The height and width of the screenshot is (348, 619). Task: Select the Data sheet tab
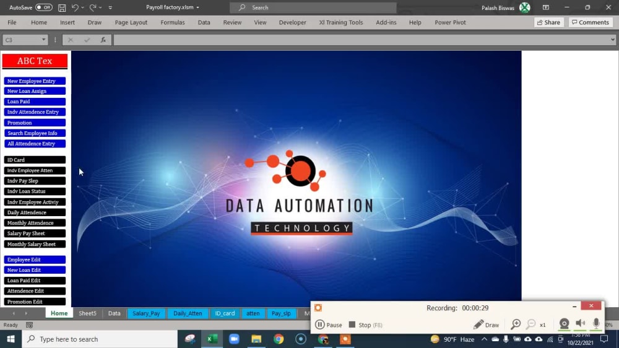114,313
